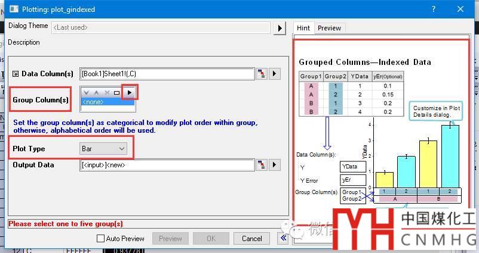The height and width of the screenshot is (253, 479).
Task: Click the Dialog Theme <Last used> field
Action: [161, 27]
